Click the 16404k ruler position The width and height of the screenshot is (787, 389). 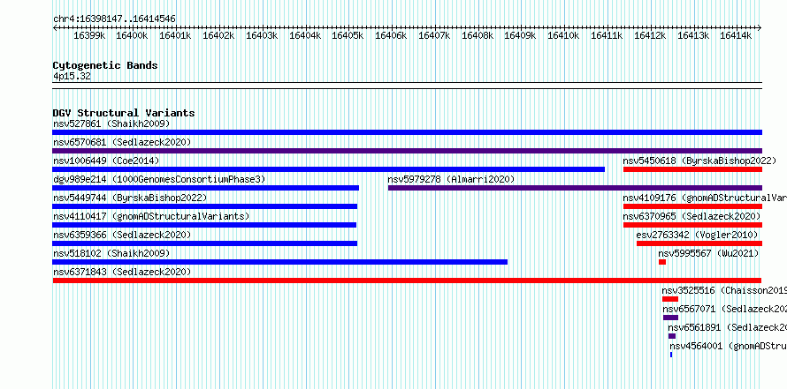click(305, 35)
